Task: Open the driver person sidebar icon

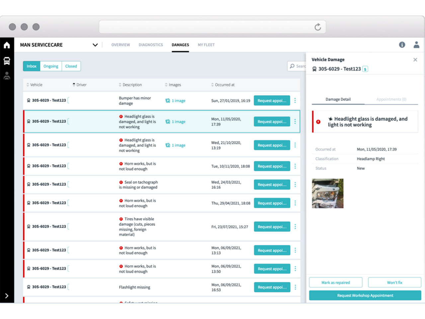Action: pos(7,76)
